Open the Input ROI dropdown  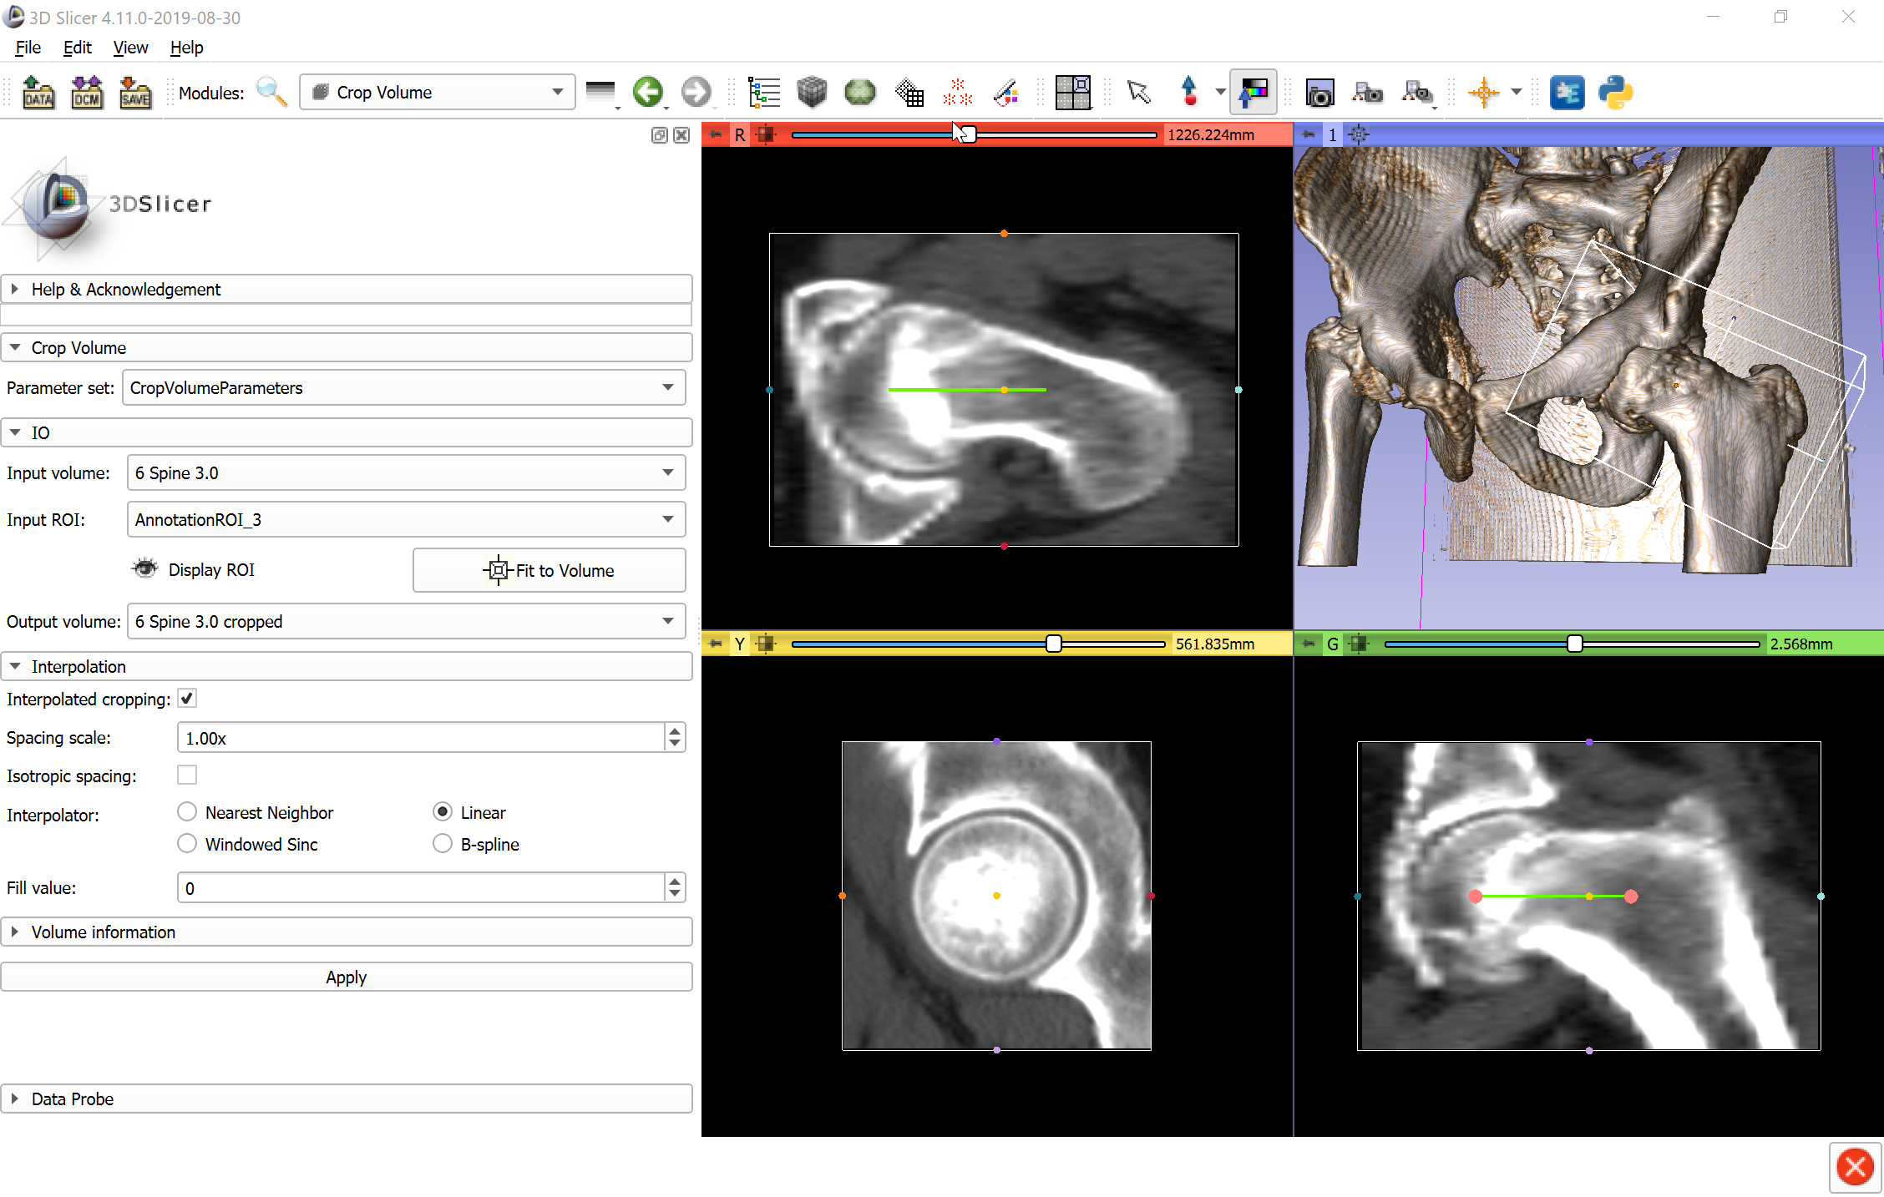click(406, 520)
